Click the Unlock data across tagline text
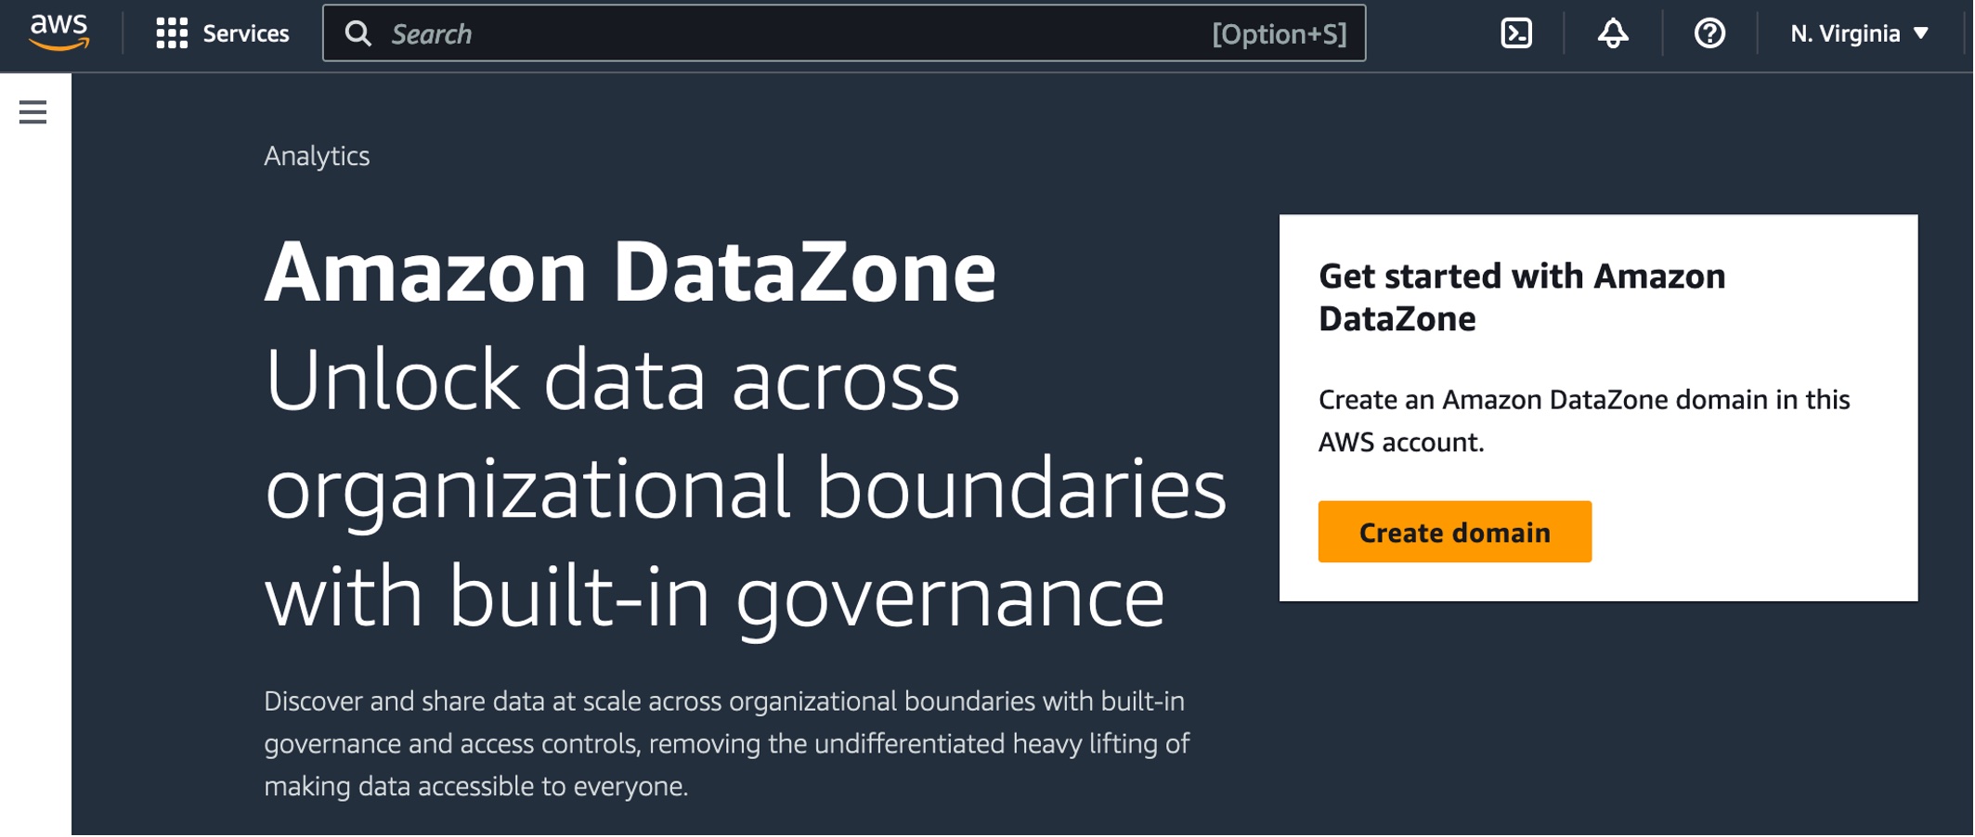This screenshot has height=837, width=1975. (x=612, y=380)
